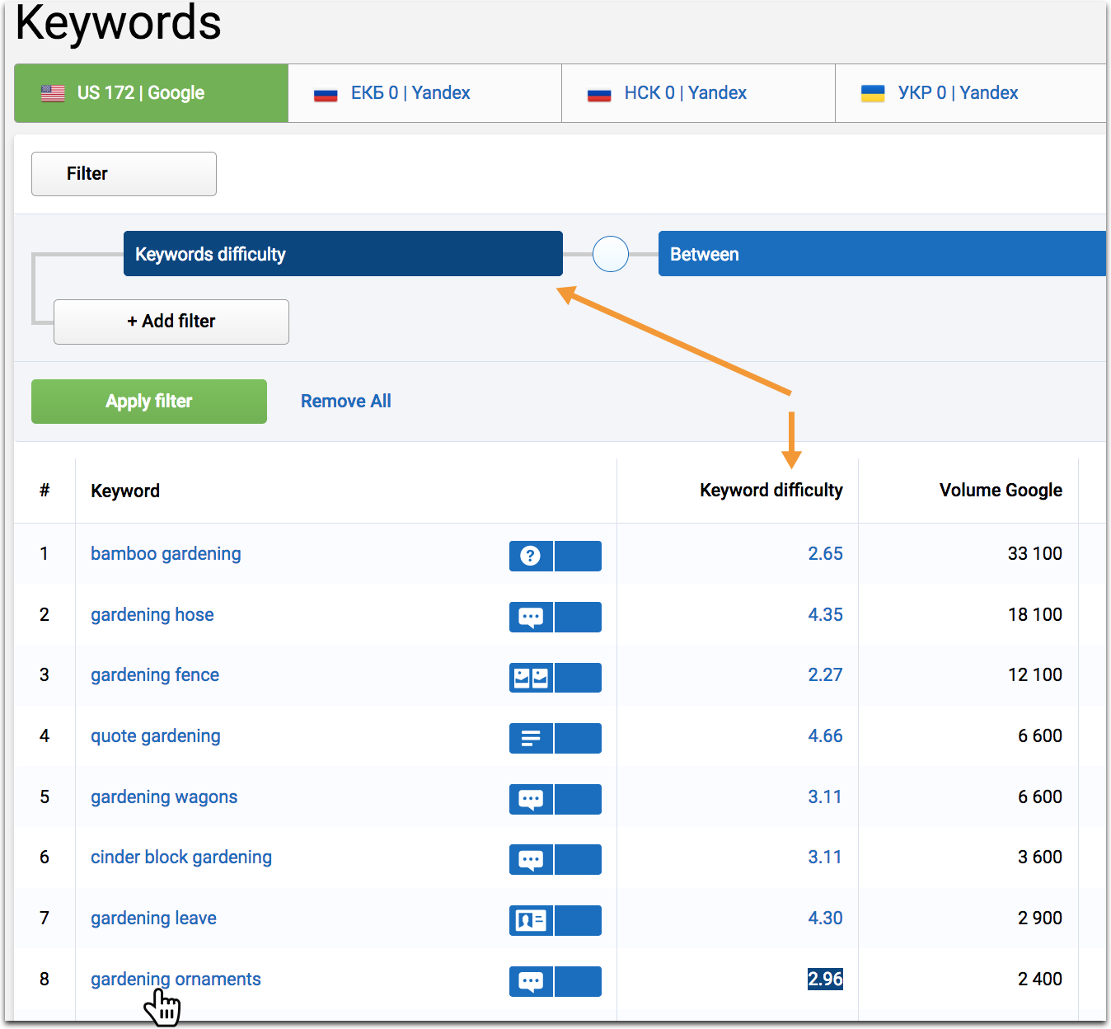Click the profile card icon for gardening leave
This screenshot has width=1111, height=1029.
[531, 920]
